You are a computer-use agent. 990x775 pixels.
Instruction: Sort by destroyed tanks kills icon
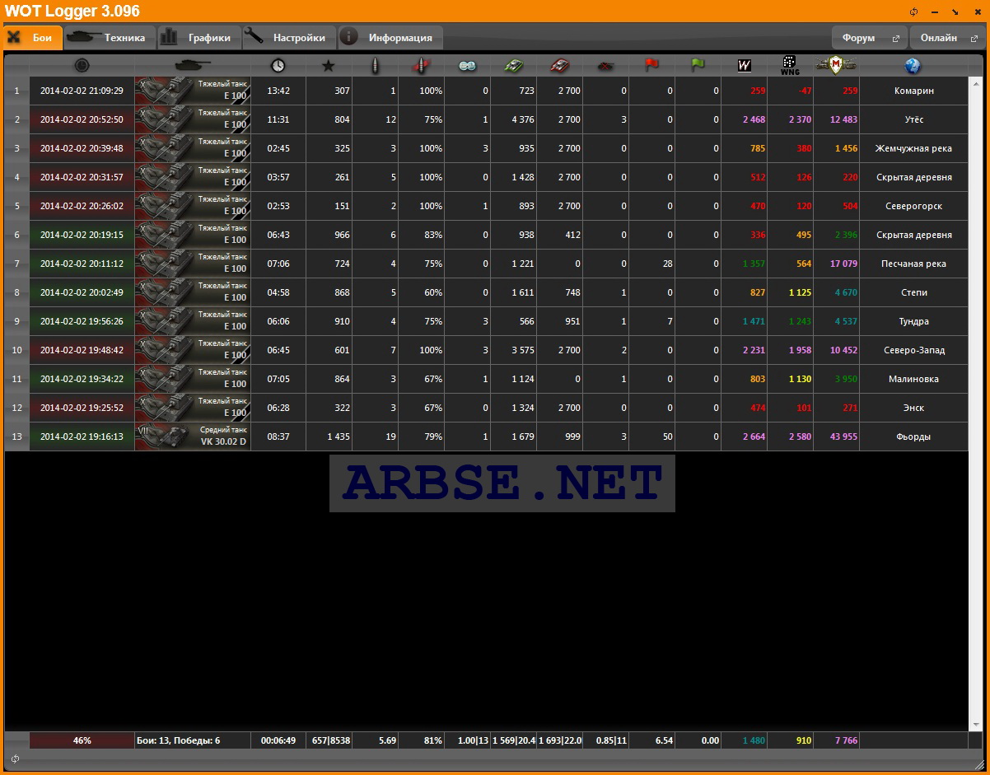[606, 65]
